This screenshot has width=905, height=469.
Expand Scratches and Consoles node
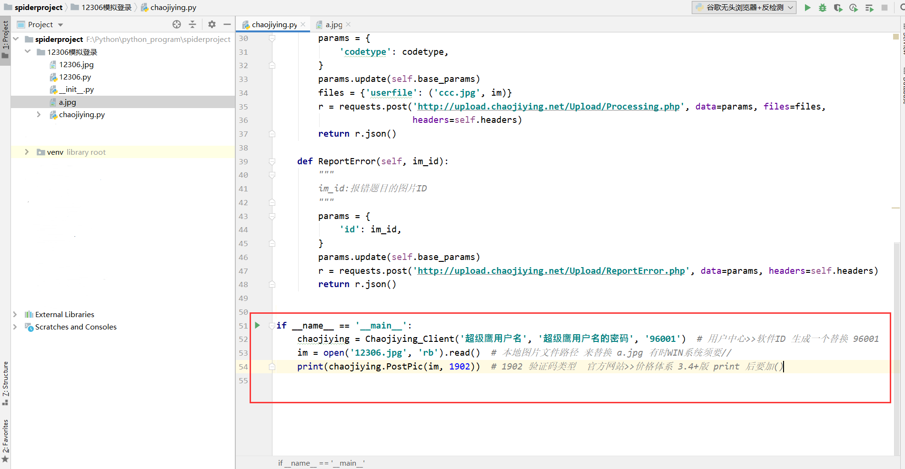tap(15, 327)
